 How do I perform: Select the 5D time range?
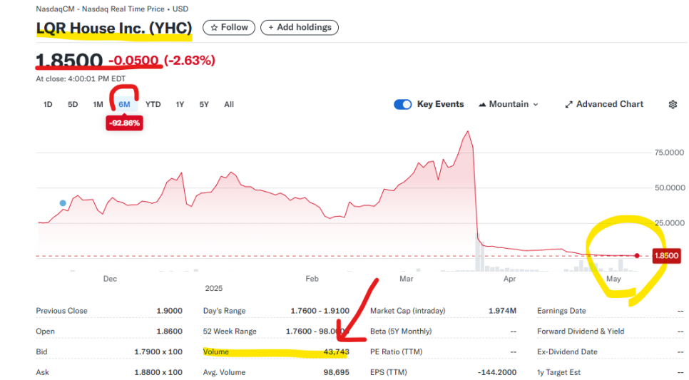pyautogui.click(x=73, y=105)
